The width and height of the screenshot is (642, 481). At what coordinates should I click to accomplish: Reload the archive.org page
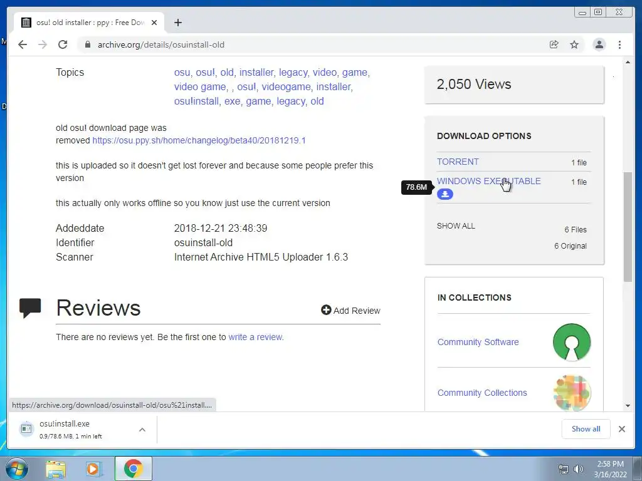click(63, 44)
